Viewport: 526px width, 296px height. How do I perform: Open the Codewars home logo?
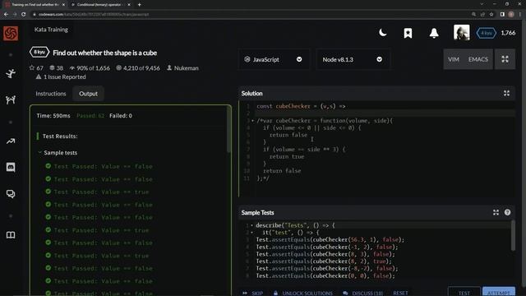(11, 33)
